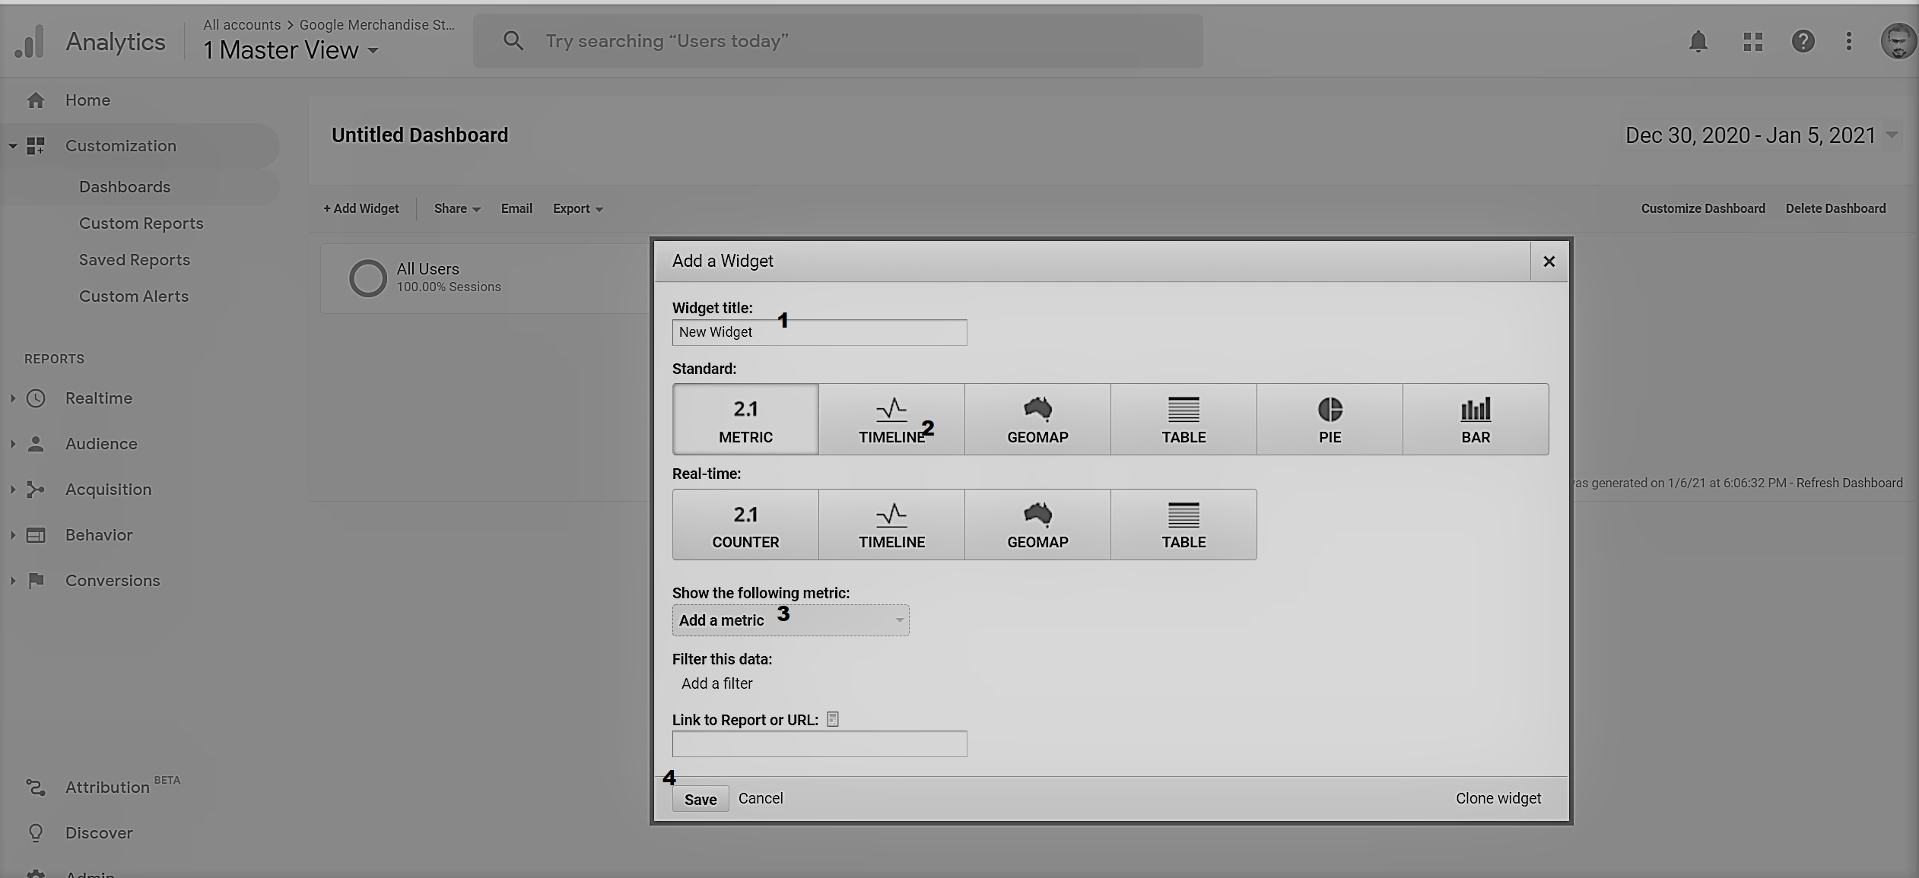
Task: Expand the Audience reports section
Action: pos(101,444)
